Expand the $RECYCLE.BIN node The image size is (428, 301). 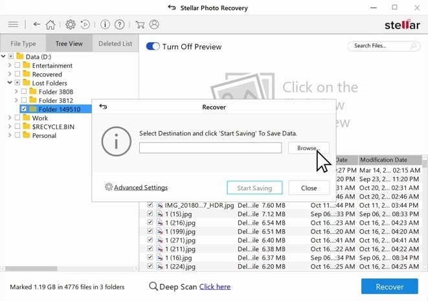click(10, 126)
